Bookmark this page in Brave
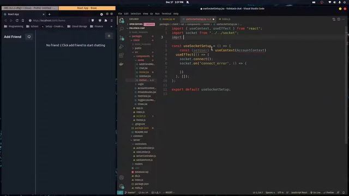The image size is (349, 196). 23,21
